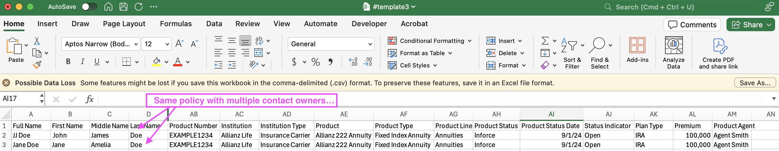Viewport: 779px width, 151px height.
Task: Click the Increase Indent icon
Action: coord(232,65)
